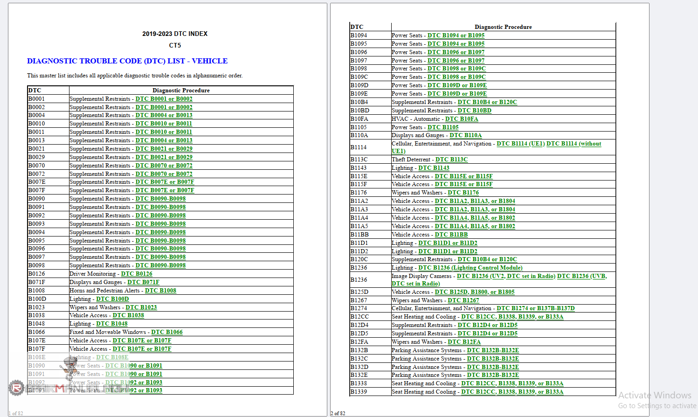This screenshot has height=417, width=698.
Task: Open the DTC B0126 Driver Monitoring link
Action: (137, 274)
